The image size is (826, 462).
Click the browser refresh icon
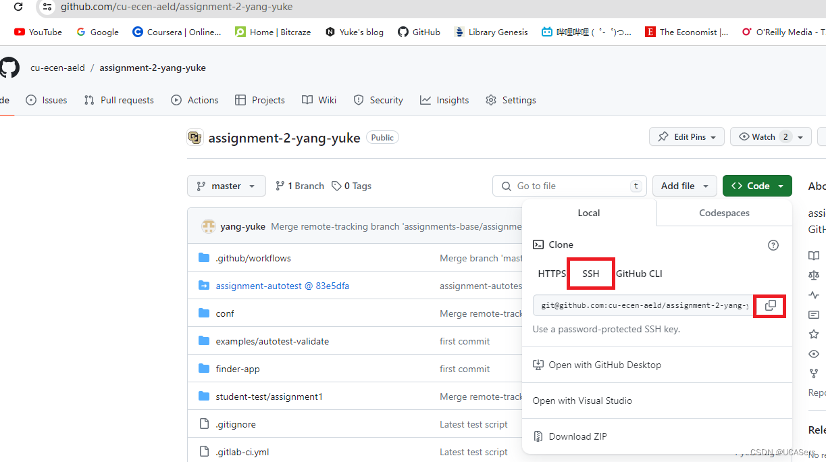point(18,7)
